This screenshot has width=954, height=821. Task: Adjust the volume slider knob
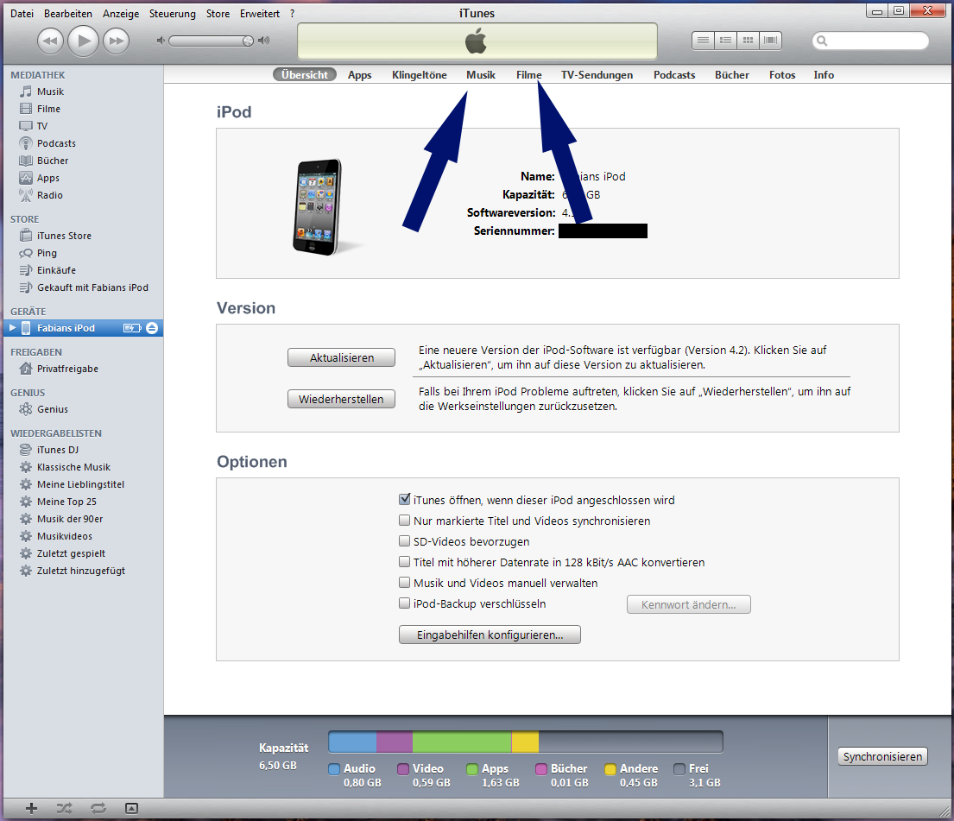click(248, 41)
